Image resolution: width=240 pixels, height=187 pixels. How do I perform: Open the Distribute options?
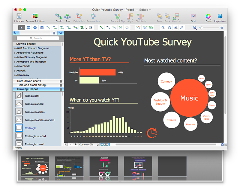click(141, 18)
